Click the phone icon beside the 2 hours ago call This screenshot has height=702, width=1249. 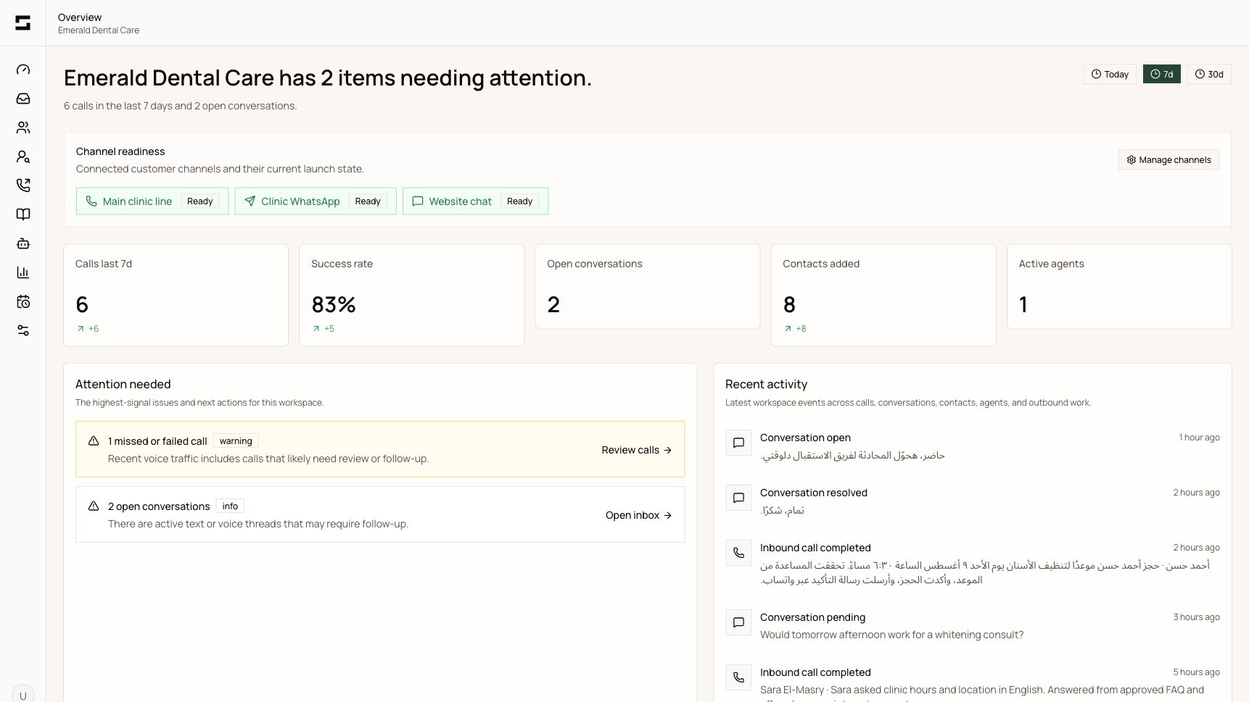738,553
